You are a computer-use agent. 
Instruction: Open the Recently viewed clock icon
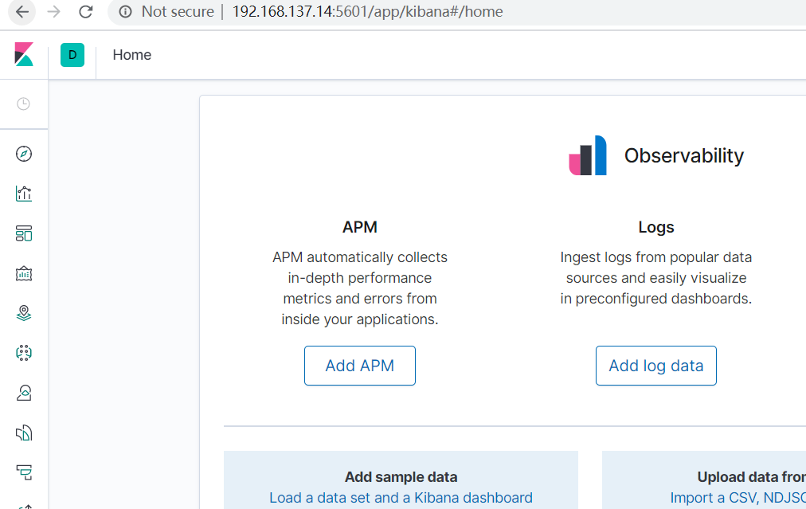click(x=24, y=104)
